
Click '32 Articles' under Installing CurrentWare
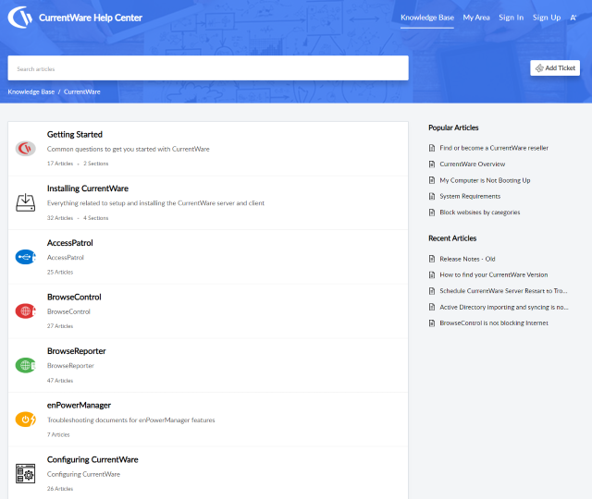pos(60,218)
